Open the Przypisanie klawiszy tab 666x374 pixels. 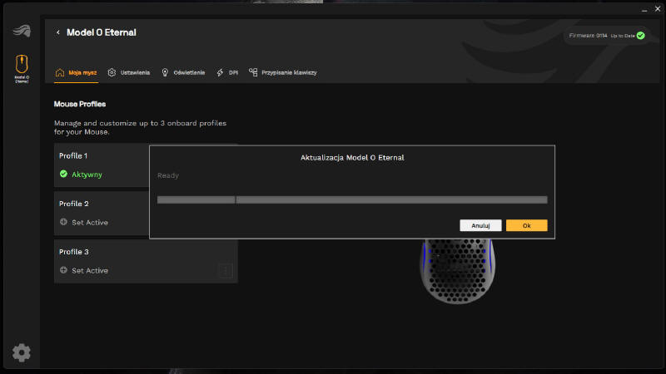click(x=289, y=73)
